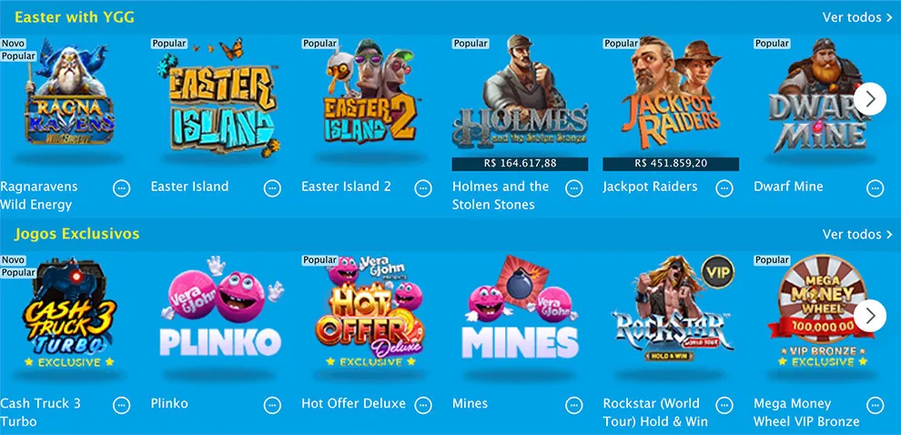
Task: Click the ellipsis icon beside Mines
Action: click(574, 405)
